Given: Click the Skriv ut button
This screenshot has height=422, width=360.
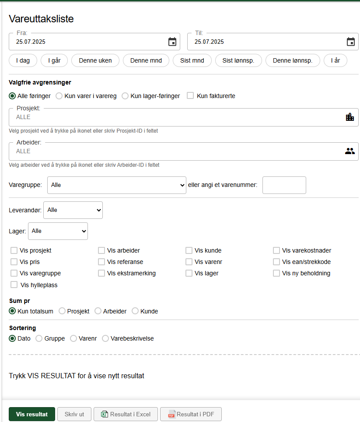Looking at the screenshot, I should (74, 414).
